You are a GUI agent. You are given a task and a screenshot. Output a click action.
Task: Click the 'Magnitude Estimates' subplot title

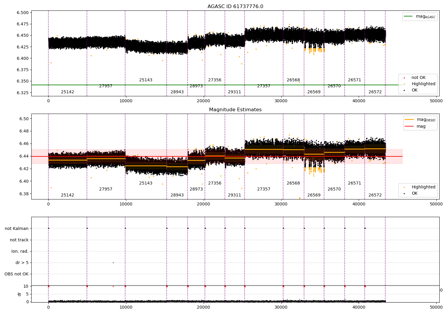click(x=235, y=110)
